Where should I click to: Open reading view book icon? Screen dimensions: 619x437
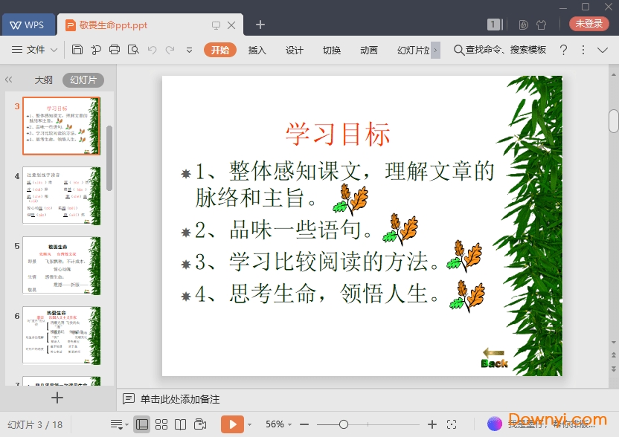181,424
